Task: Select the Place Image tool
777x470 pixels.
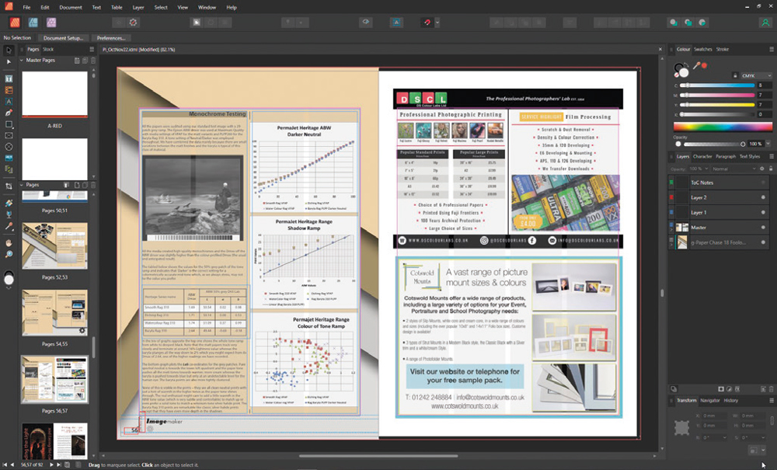Action: pyautogui.click(x=9, y=158)
